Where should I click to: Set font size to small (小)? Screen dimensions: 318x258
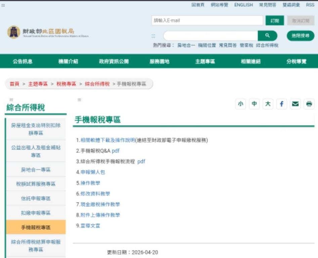pyautogui.click(x=240, y=104)
